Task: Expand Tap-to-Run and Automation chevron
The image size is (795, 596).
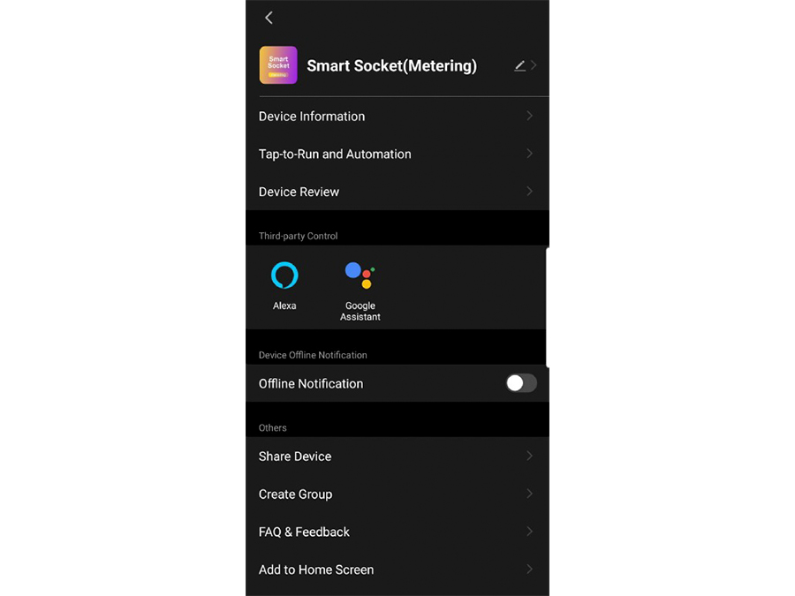Action: (529, 154)
